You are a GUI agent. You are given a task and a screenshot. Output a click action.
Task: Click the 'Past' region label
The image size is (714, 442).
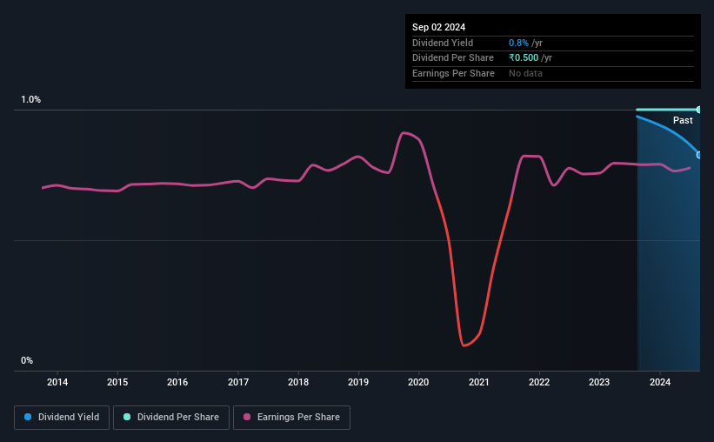(x=683, y=120)
